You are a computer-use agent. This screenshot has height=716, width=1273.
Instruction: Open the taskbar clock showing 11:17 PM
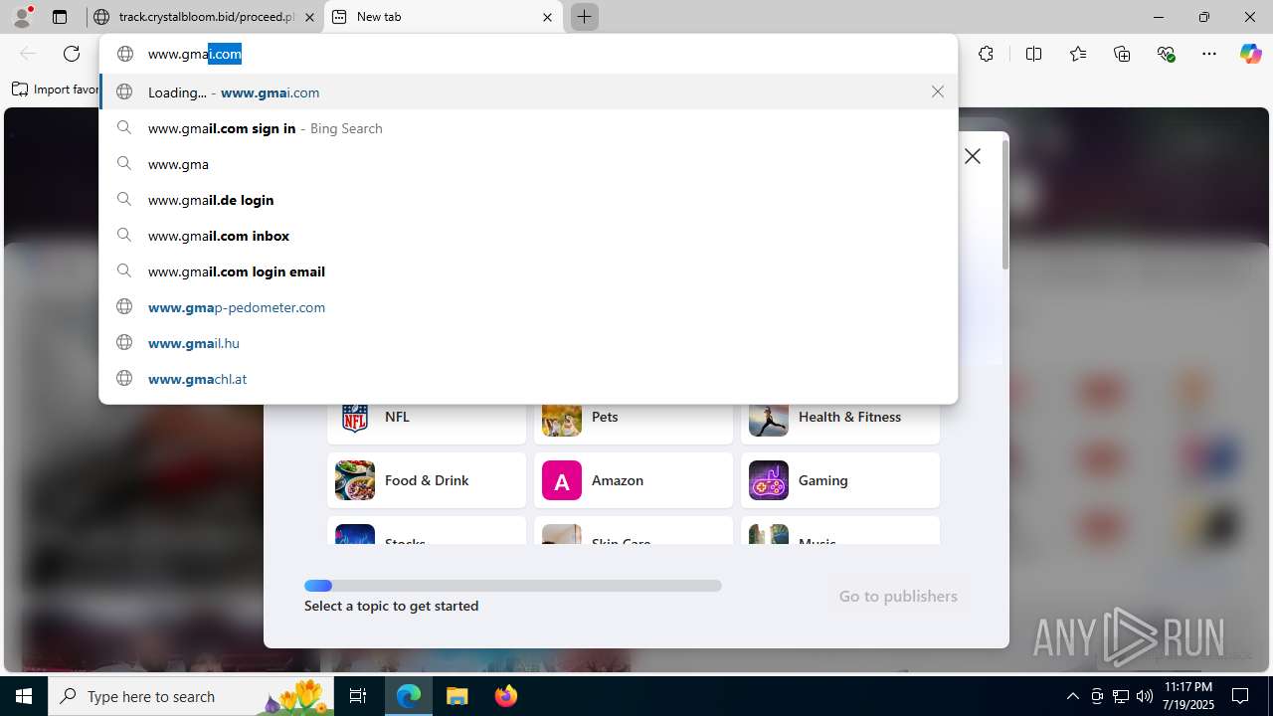point(1187,696)
